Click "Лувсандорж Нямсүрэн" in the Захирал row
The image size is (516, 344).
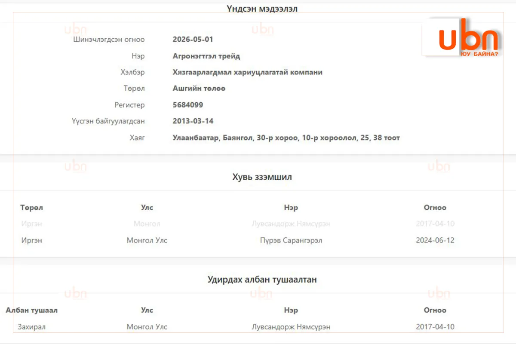point(291,327)
